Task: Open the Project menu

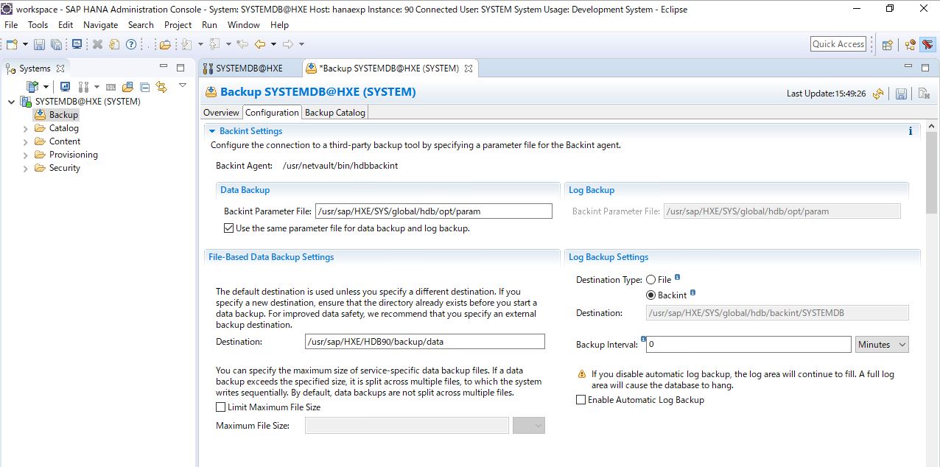Action: (x=178, y=24)
